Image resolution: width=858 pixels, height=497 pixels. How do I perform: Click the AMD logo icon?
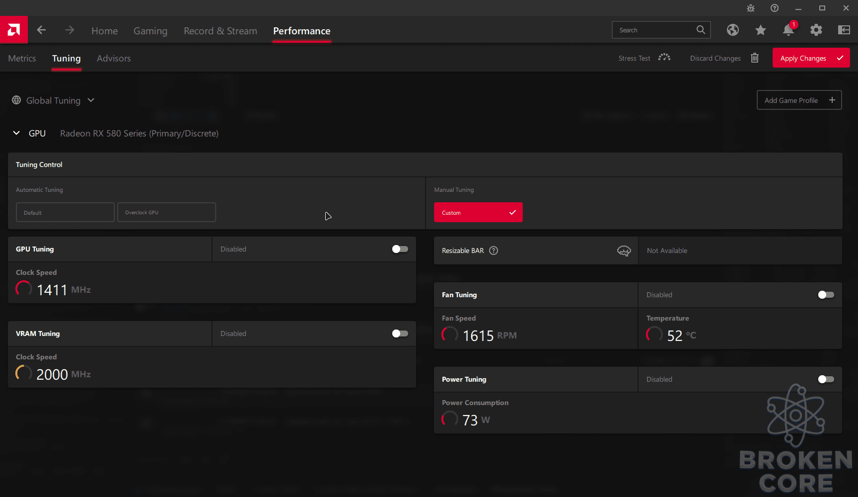(x=14, y=30)
